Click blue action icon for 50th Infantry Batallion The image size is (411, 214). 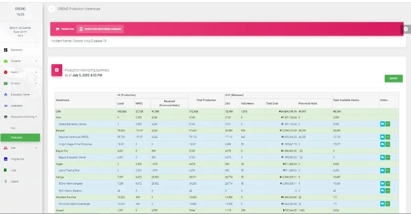pos(383,191)
